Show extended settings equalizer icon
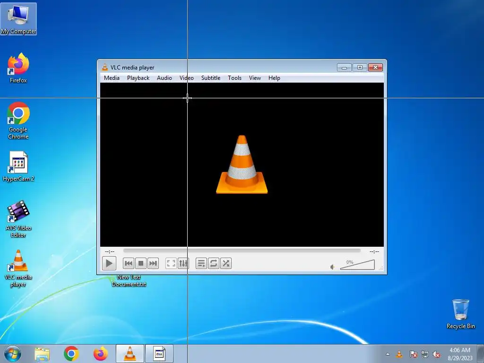 [183, 263]
